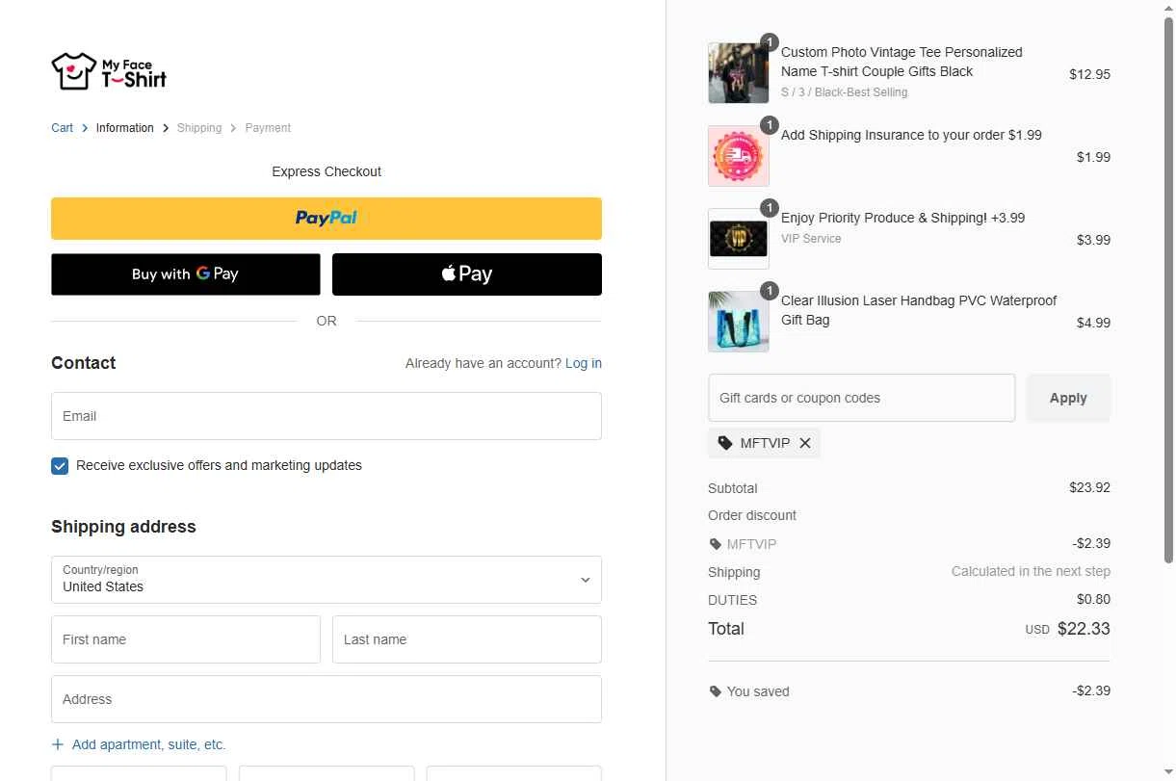Click VIP Service product thumbnail
Viewport: 1176px width, 781px height.
(x=739, y=239)
